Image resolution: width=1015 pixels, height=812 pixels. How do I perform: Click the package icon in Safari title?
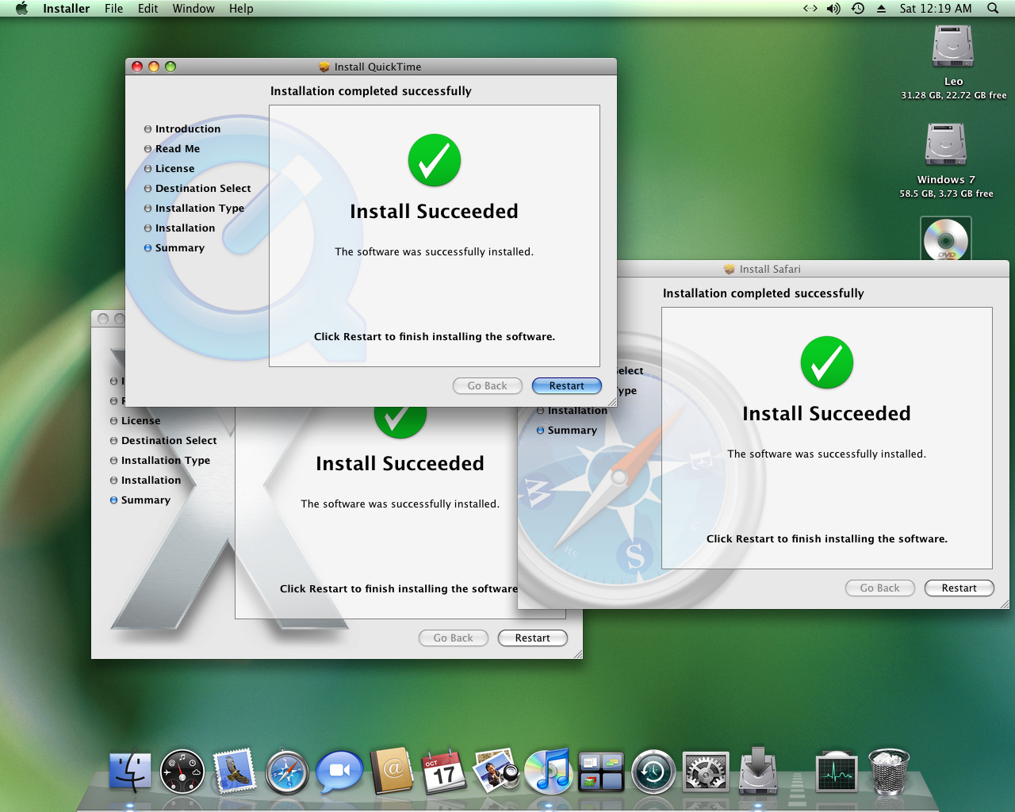point(730,269)
